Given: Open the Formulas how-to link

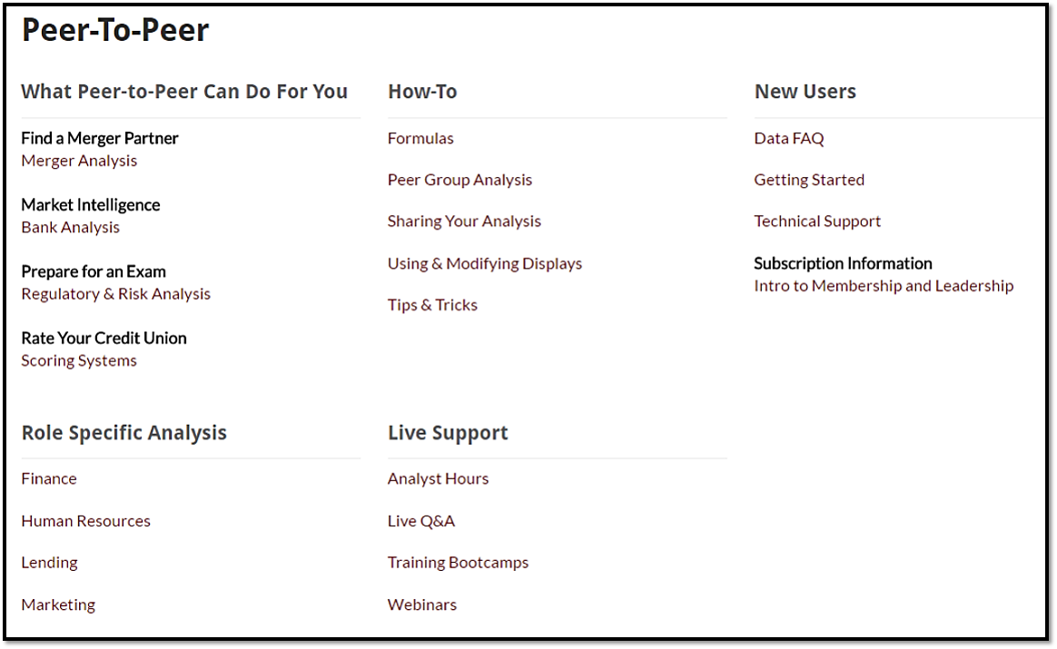Looking at the screenshot, I should click(420, 138).
